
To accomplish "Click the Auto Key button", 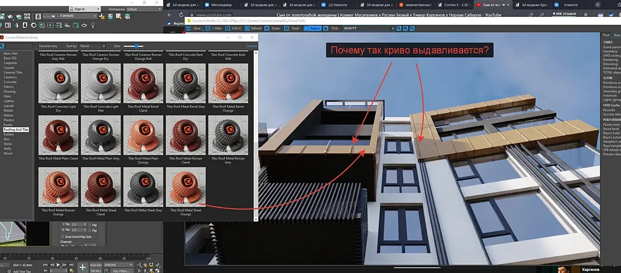I will (96, 265).
